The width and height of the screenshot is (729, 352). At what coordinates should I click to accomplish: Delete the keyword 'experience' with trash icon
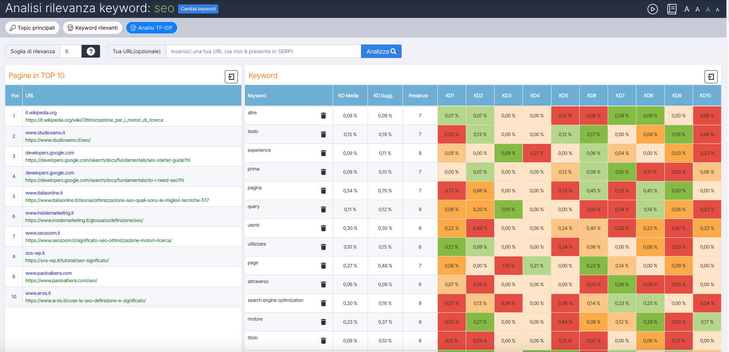coord(323,153)
